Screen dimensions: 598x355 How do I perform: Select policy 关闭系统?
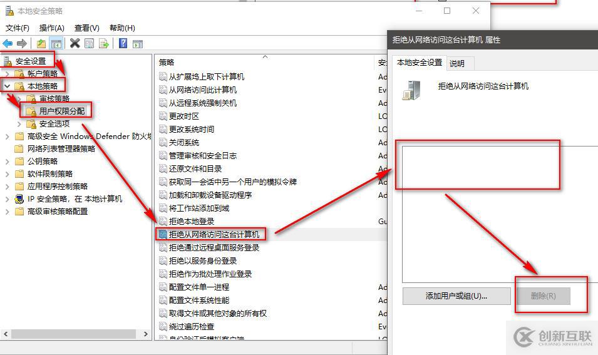184,143
